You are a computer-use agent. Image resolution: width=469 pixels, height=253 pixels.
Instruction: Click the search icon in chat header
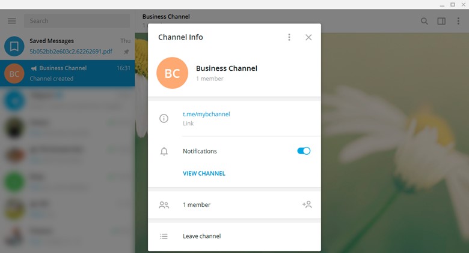425,21
